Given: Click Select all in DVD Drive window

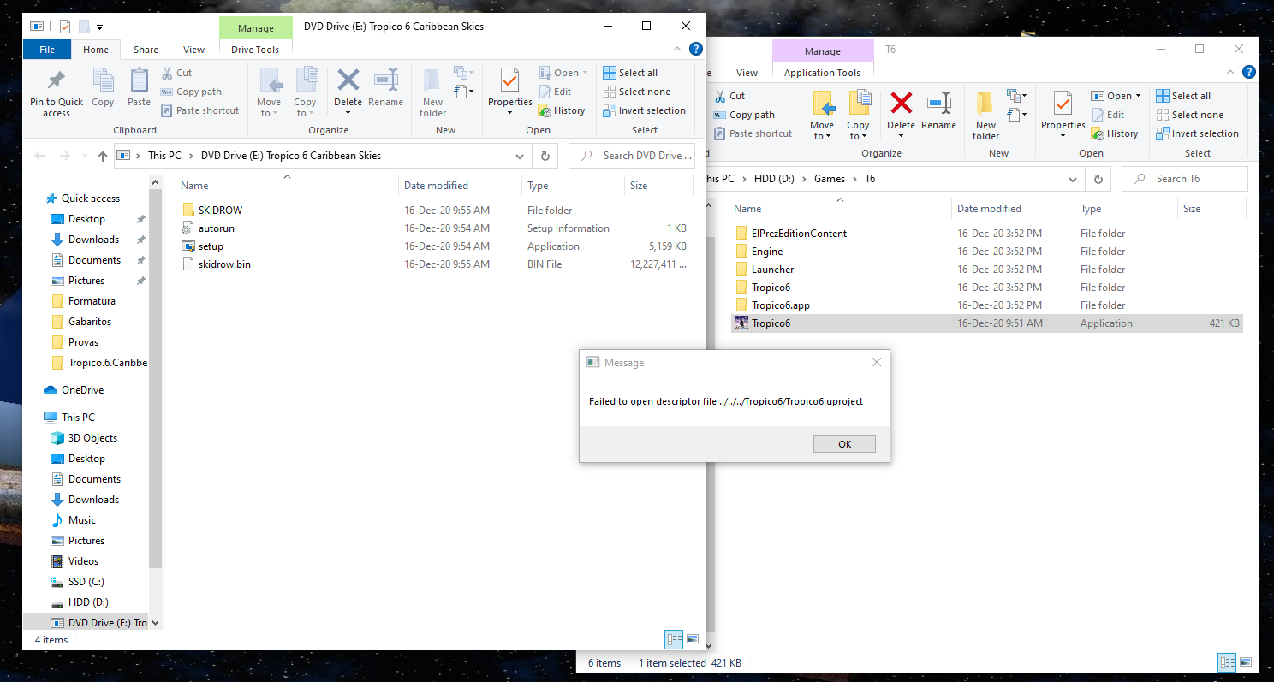Looking at the screenshot, I should pyautogui.click(x=630, y=73).
